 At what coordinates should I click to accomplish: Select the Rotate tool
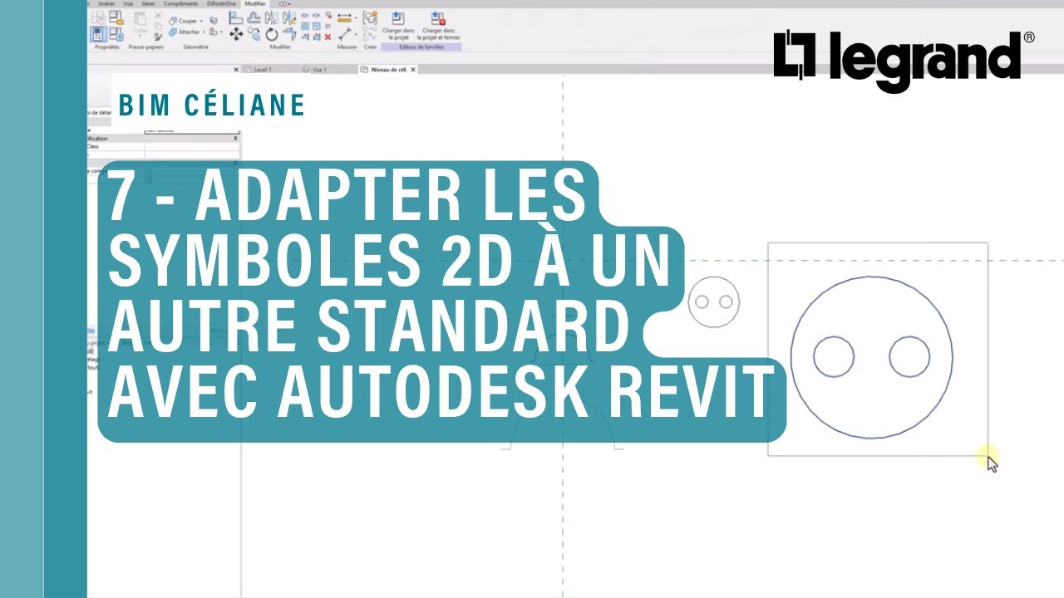point(272,34)
